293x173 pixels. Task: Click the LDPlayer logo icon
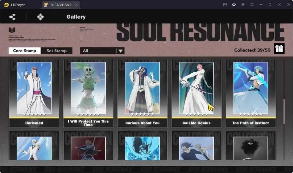(6, 5)
